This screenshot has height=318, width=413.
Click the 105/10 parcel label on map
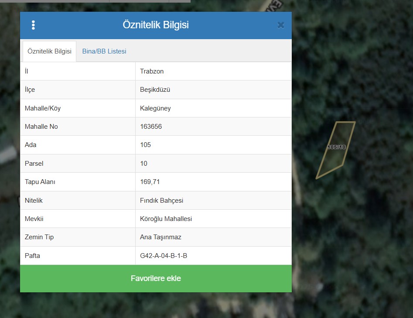click(x=336, y=147)
